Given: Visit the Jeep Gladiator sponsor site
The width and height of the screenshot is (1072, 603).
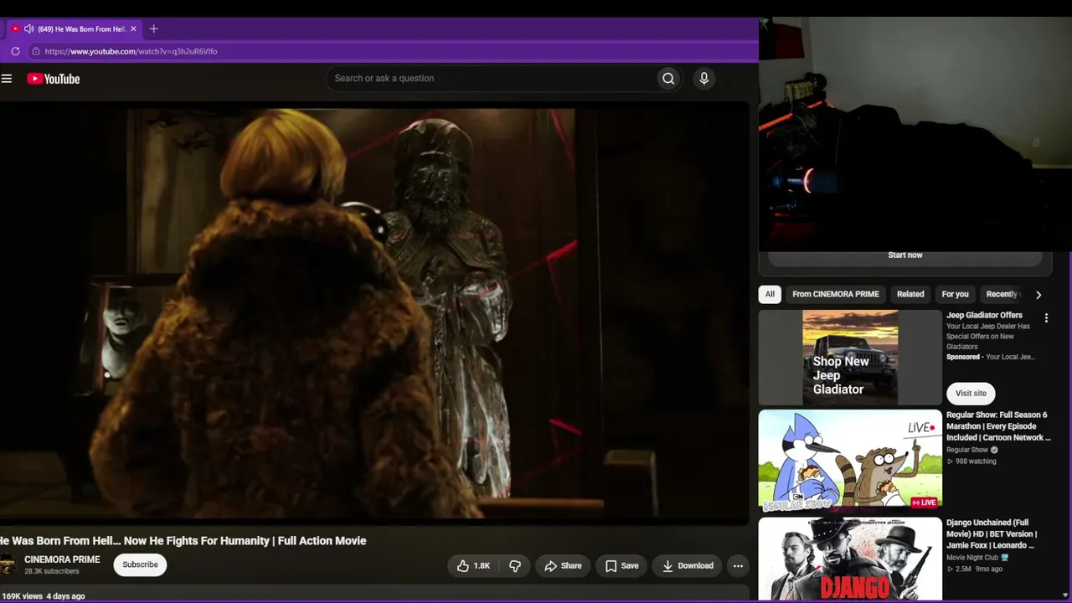Looking at the screenshot, I should click(971, 393).
